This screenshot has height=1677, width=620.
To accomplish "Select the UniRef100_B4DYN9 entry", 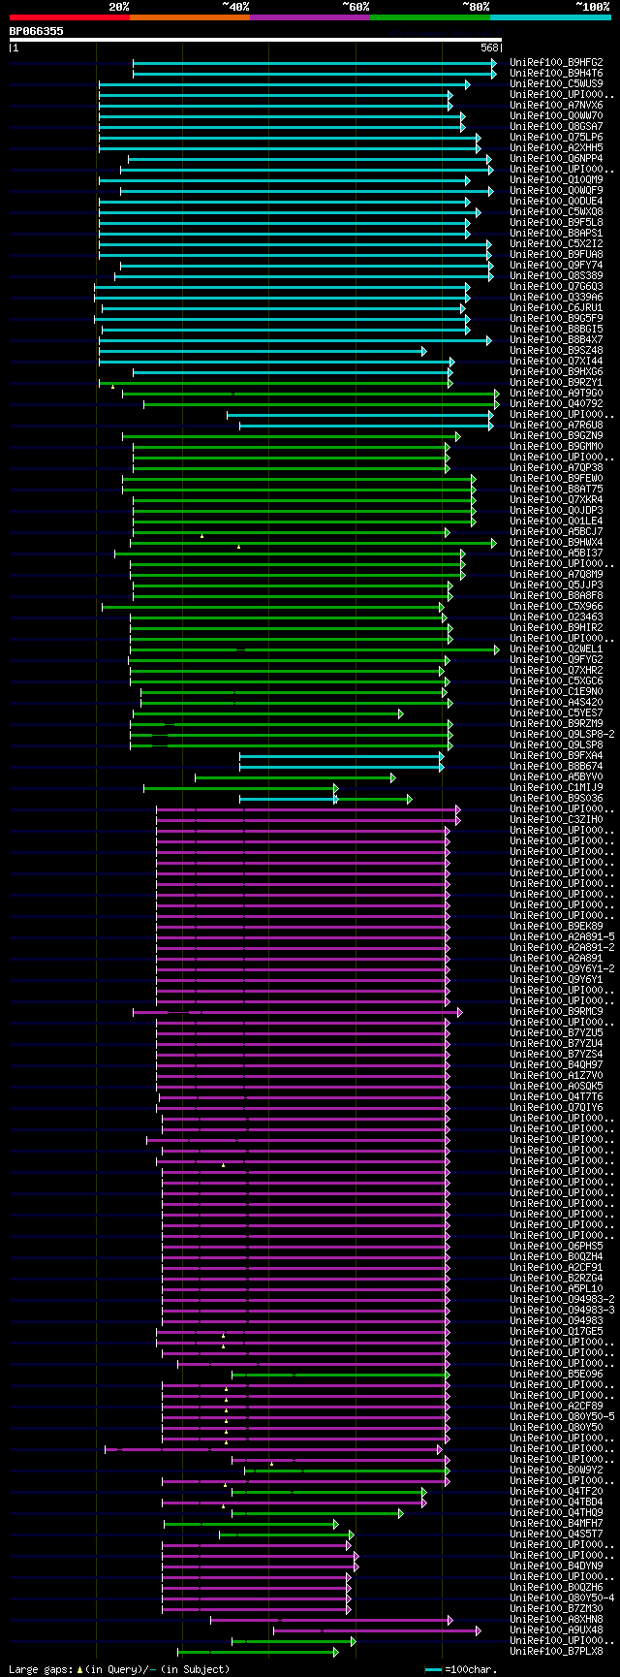I will (556, 1566).
